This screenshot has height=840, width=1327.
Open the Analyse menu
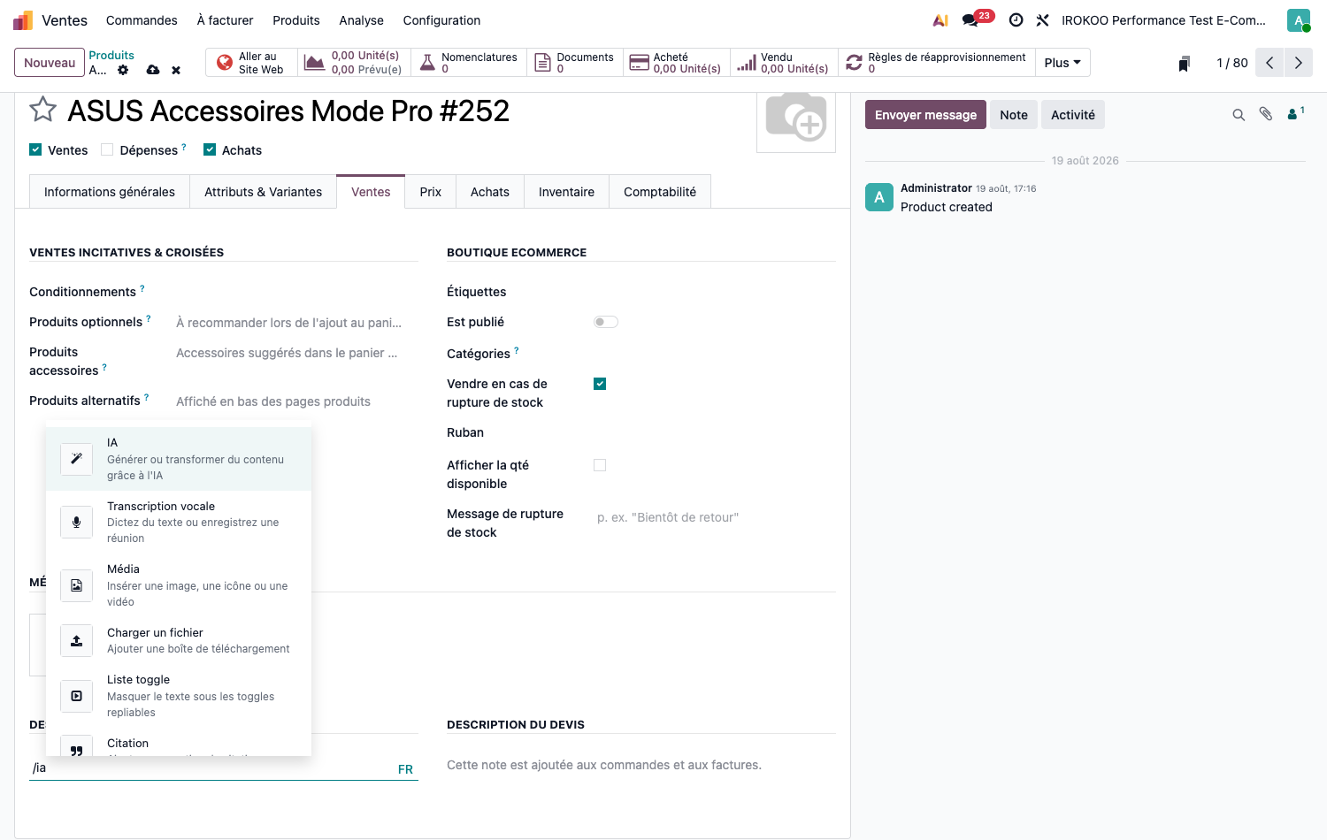tap(361, 20)
